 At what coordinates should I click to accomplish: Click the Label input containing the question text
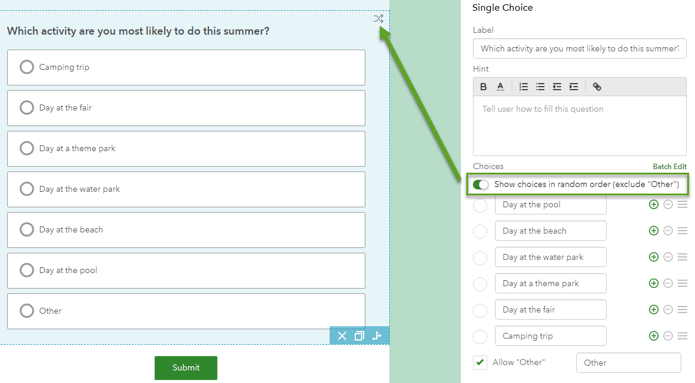[579, 48]
